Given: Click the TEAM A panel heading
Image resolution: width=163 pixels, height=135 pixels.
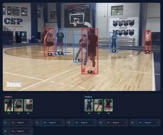Looking at the screenshot, I should pos(8,97).
